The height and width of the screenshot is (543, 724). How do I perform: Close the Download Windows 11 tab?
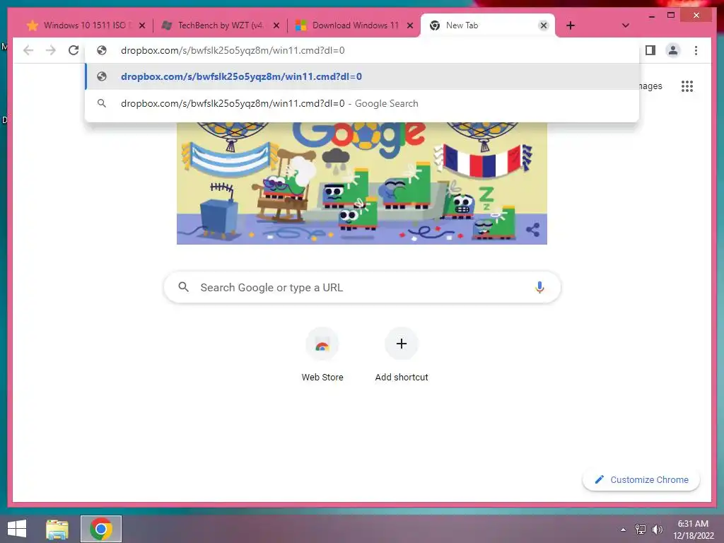coord(410,25)
